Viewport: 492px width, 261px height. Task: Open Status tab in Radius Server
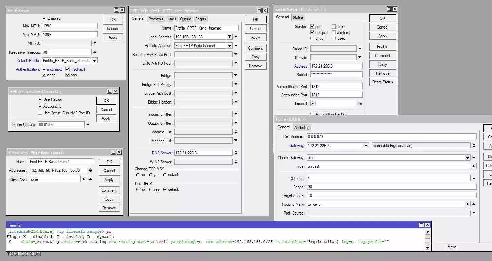(x=298, y=18)
